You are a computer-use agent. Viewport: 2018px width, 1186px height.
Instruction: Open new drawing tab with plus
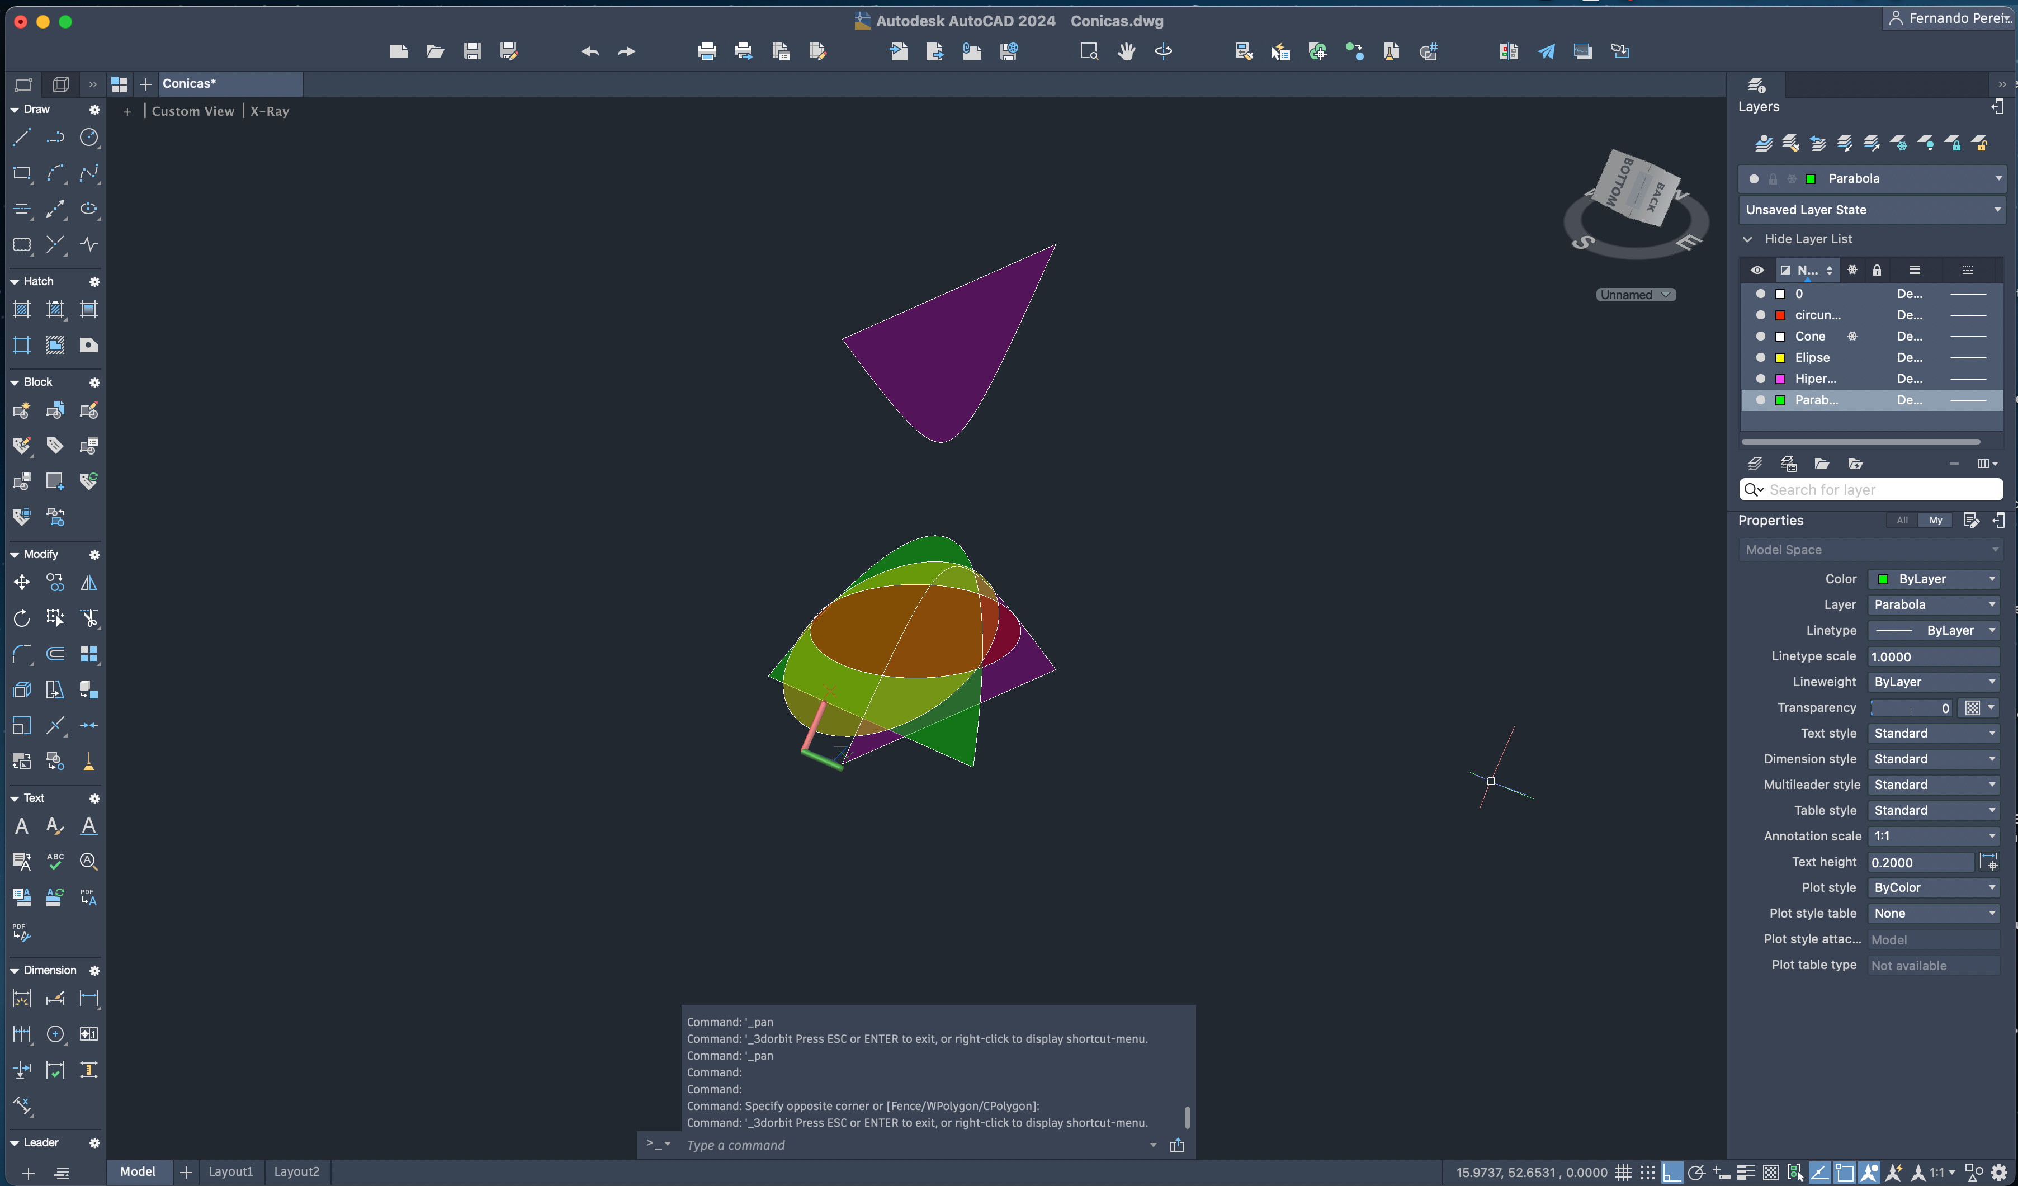pyautogui.click(x=146, y=84)
